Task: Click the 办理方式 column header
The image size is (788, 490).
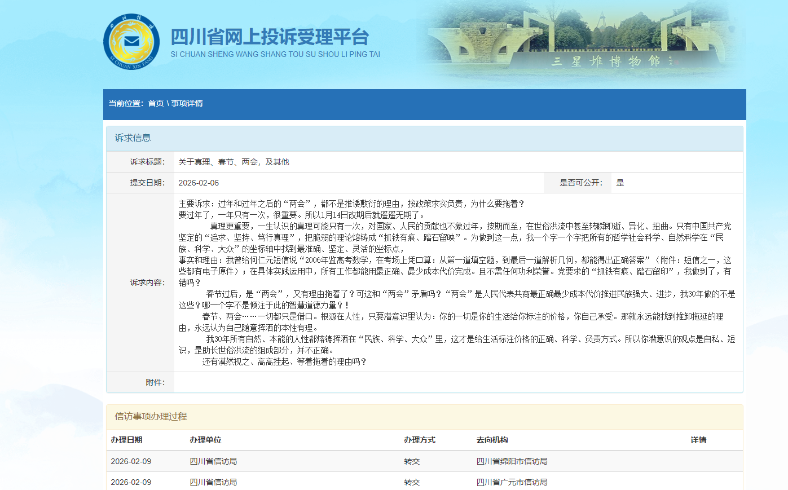Action: 419,440
